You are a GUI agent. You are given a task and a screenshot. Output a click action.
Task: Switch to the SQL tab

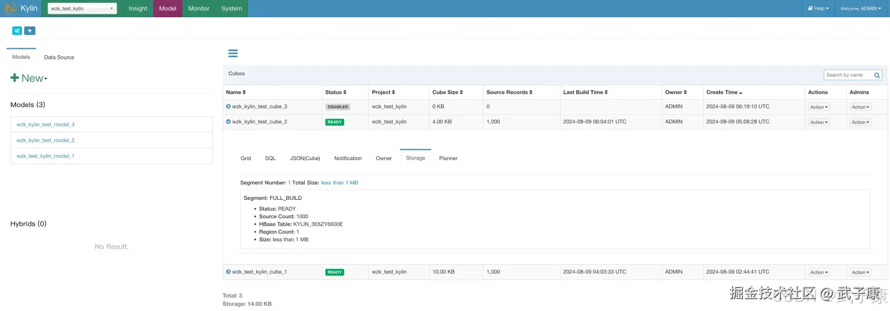click(x=270, y=158)
